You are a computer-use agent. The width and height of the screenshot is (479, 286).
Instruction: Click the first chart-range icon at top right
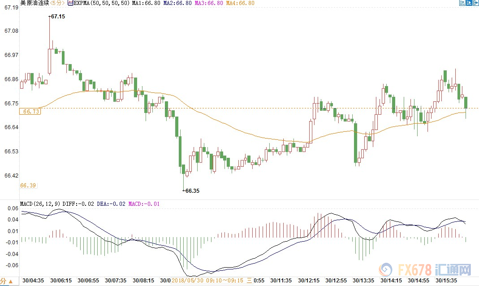click(462, 3)
